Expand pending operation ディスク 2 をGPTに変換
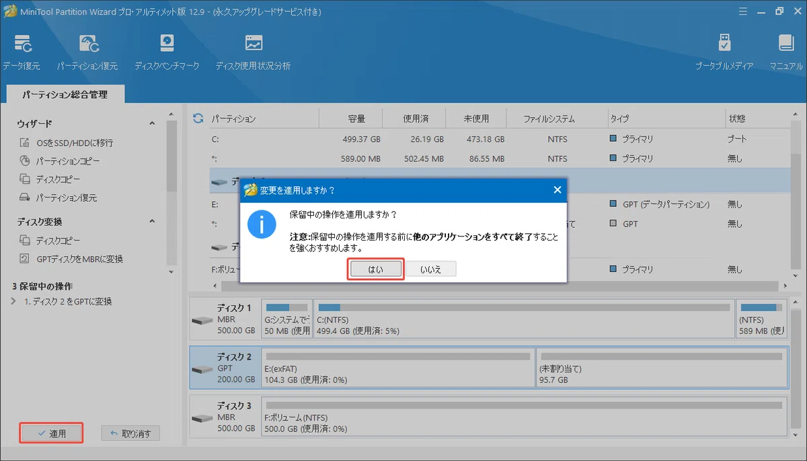This screenshot has height=461, width=807. tap(14, 302)
